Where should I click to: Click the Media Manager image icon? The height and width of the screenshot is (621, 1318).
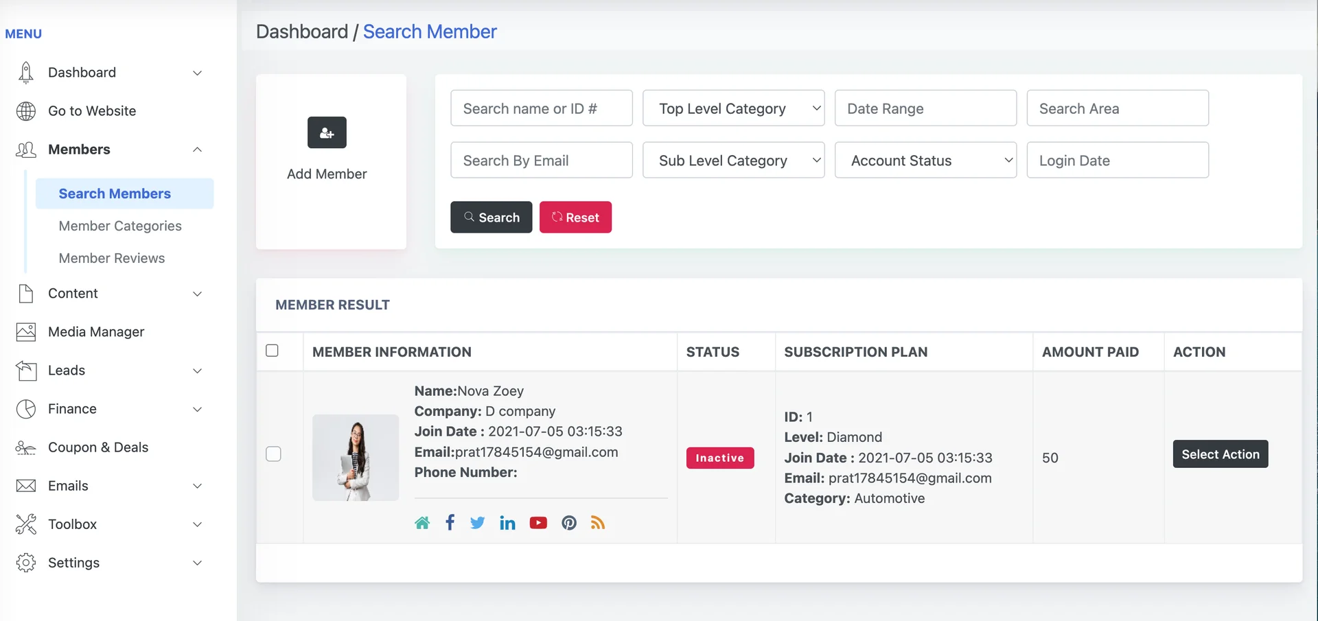click(25, 331)
